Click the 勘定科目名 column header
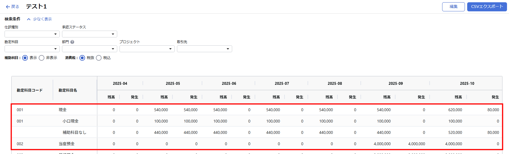The width and height of the screenshot is (509, 154). 68,90
